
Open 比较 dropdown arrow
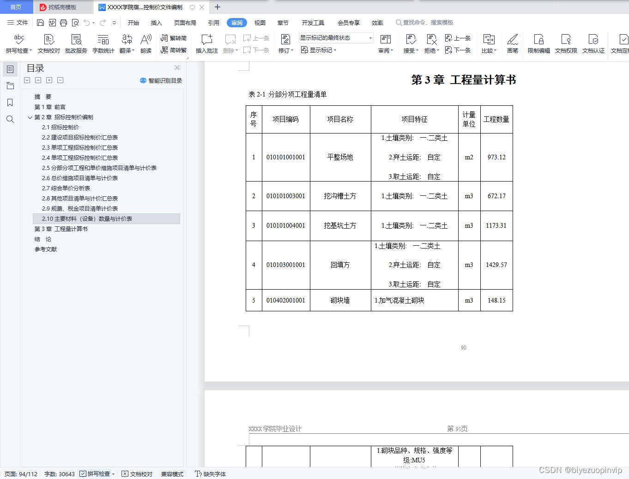(495, 51)
